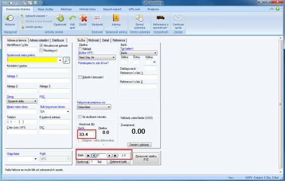Screen dimensions: 285x181
Task: Click the vertical scrollbar of main pane
Action: coord(280,104)
